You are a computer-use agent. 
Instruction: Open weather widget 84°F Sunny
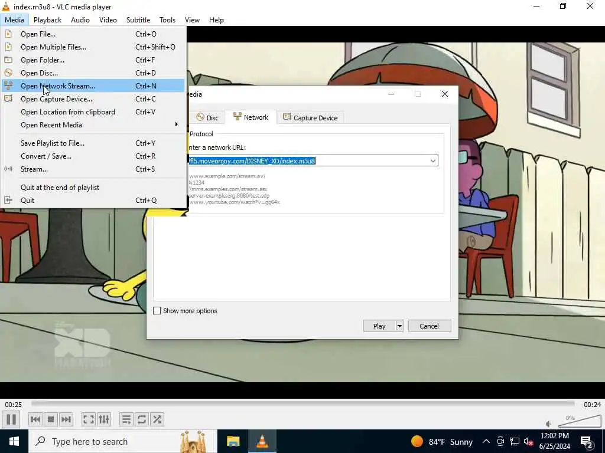click(x=442, y=441)
